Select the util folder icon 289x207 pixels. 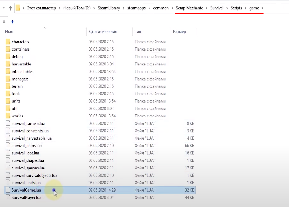pyautogui.click(x=8, y=108)
